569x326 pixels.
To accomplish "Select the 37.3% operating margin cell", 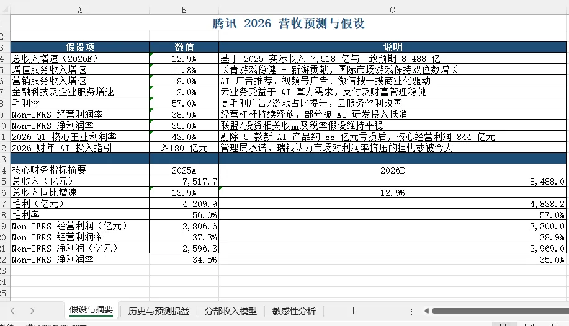I will pos(184,237).
